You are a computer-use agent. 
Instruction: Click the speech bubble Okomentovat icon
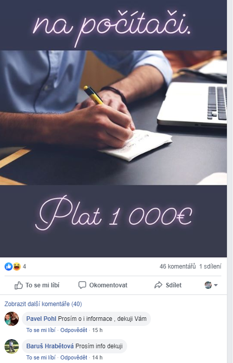[82, 285]
